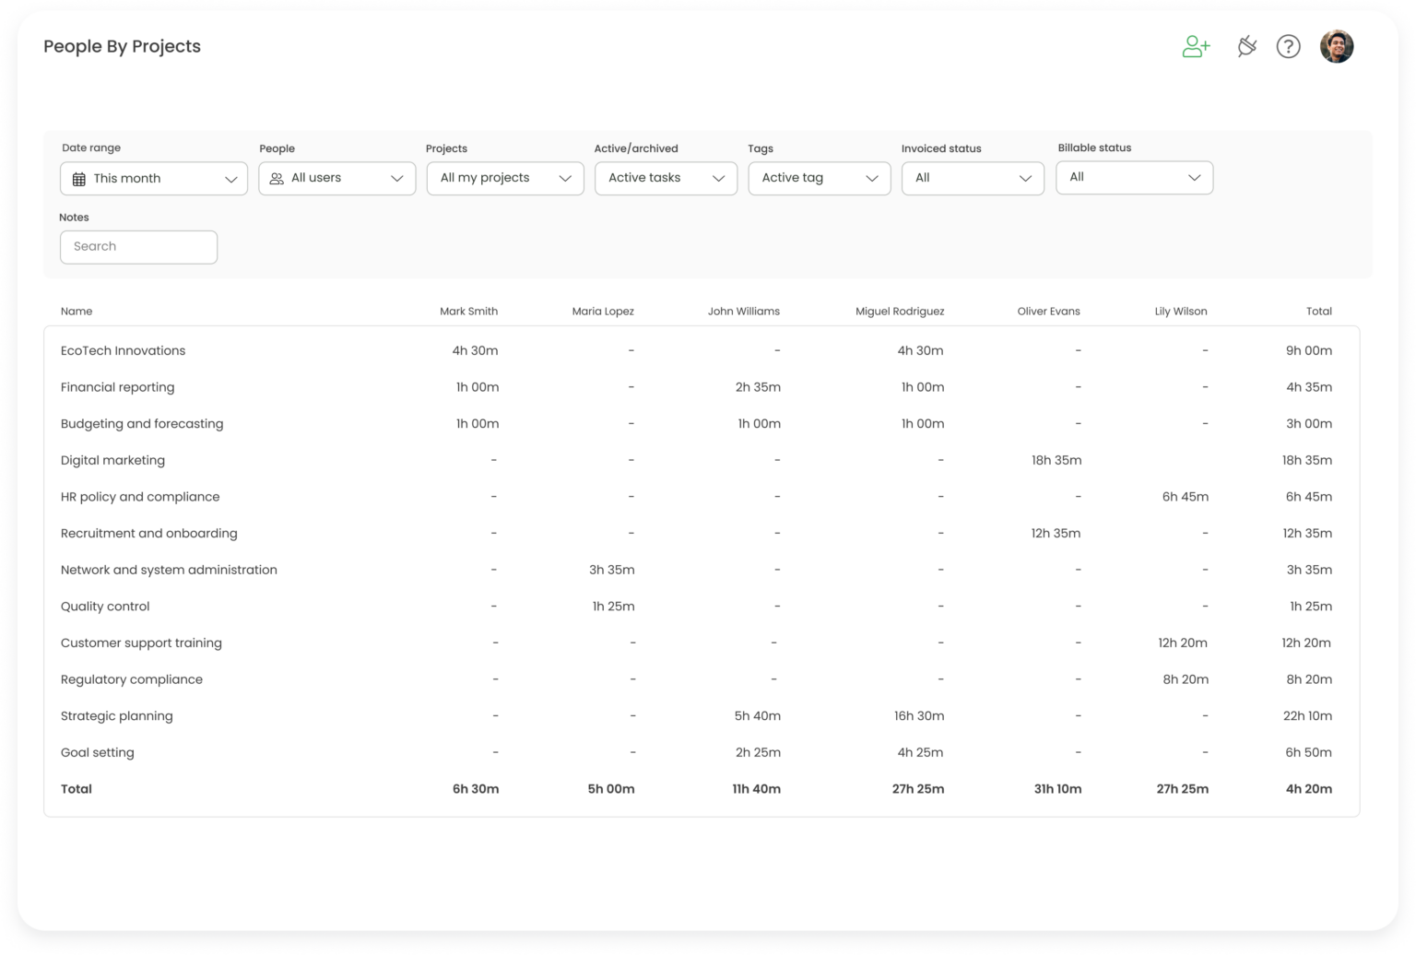Click the Total column header
This screenshot has height=955, width=1416.
coord(1319,311)
